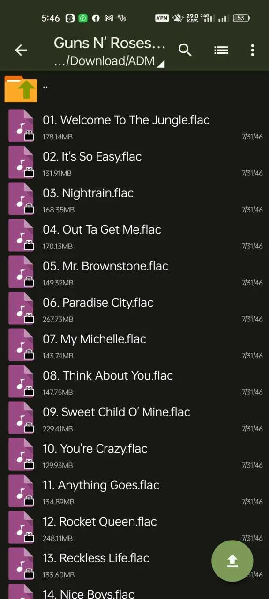This screenshot has height=599, width=269.
Task: Select the Guns N' Roses folder title
Action: [x=110, y=43]
